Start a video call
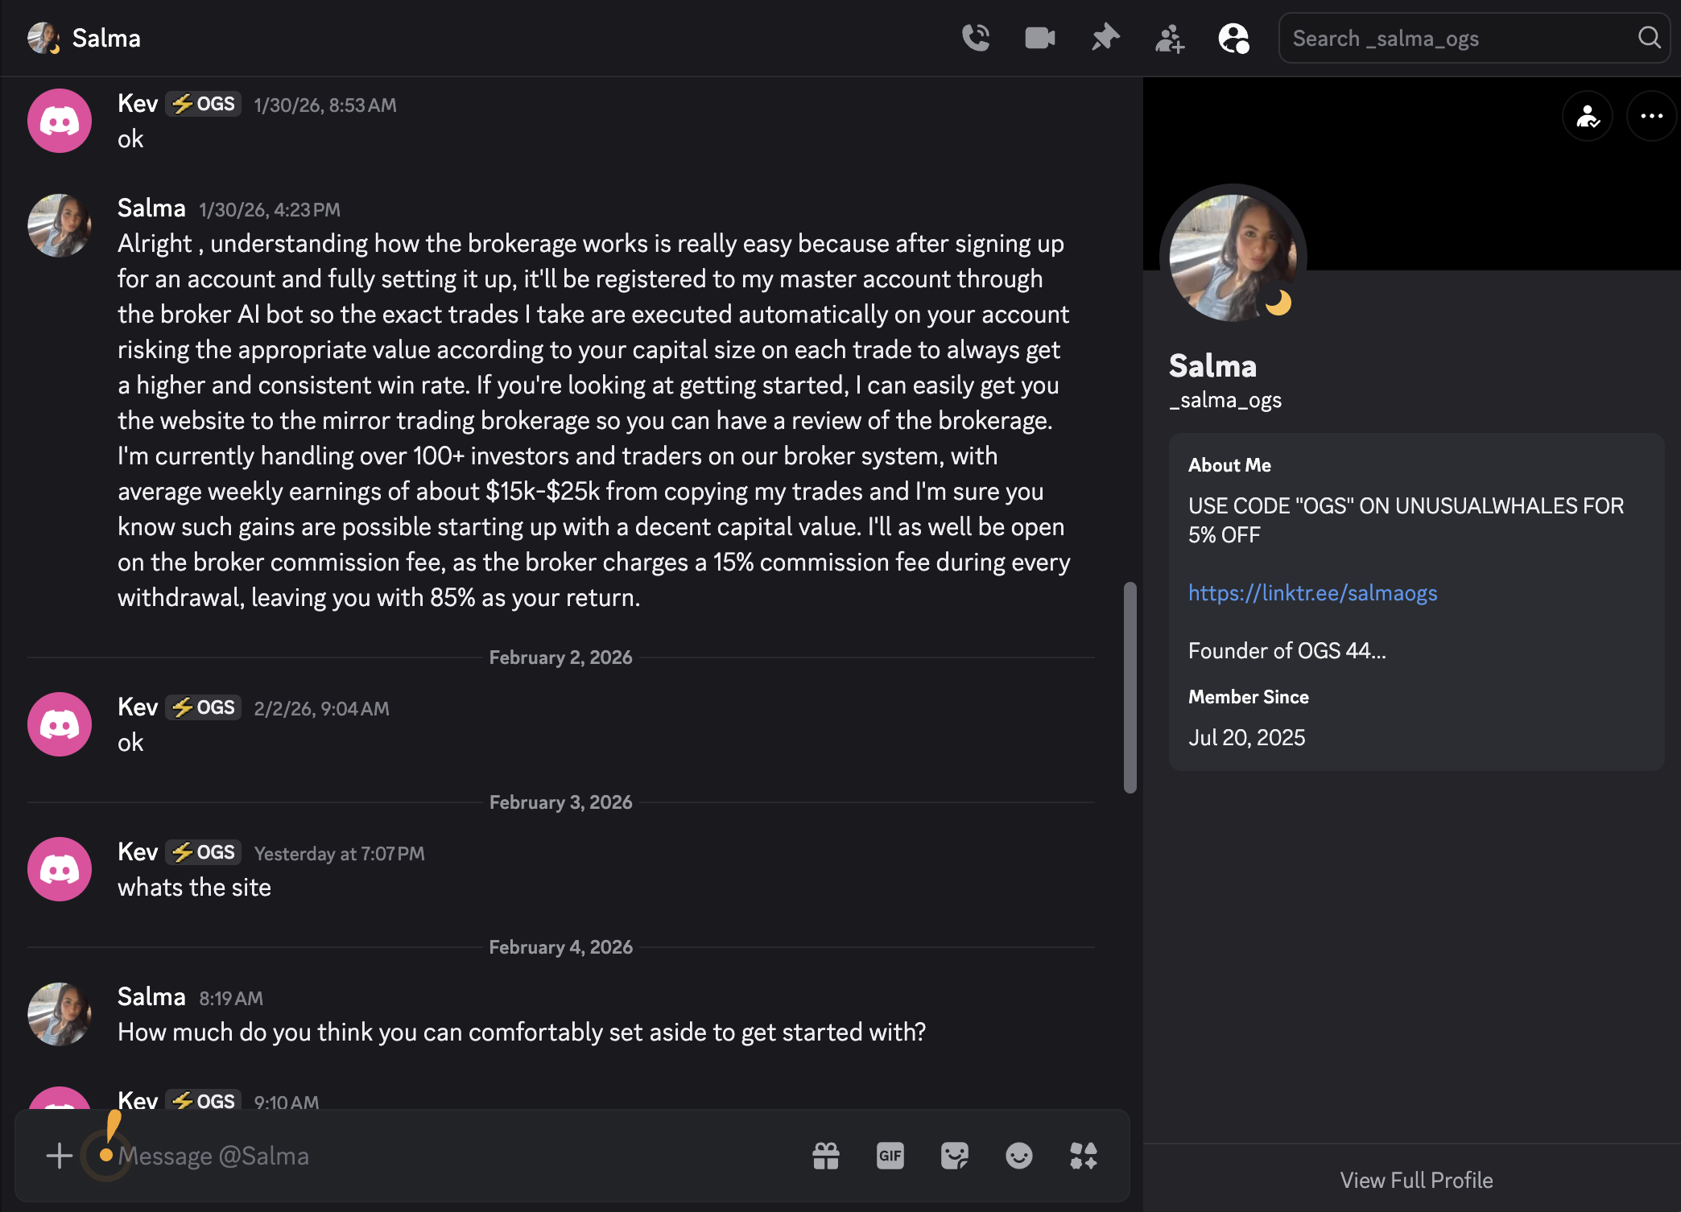The height and width of the screenshot is (1212, 1681). (x=1039, y=37)
